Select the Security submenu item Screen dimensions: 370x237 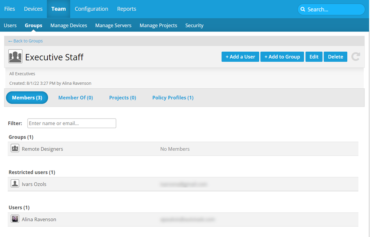(x=194, y=25)
